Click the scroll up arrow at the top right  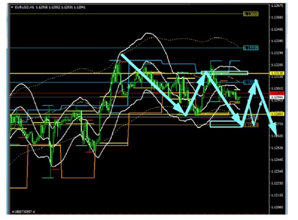tap(287, 5)
